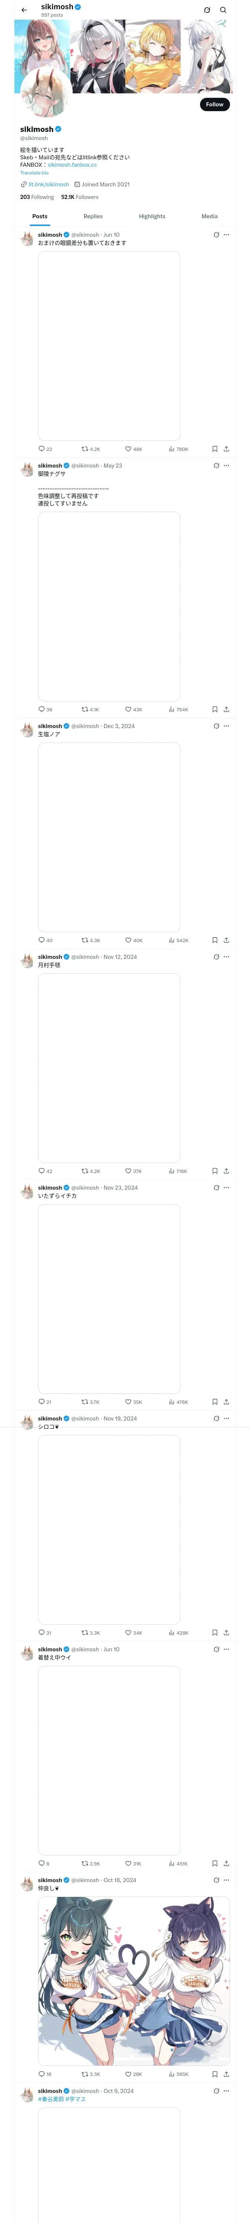This screenshot has width=250, height=2223.
Task: Expand more options for Oct 9 post
Action: click(x=227, y=2091)
